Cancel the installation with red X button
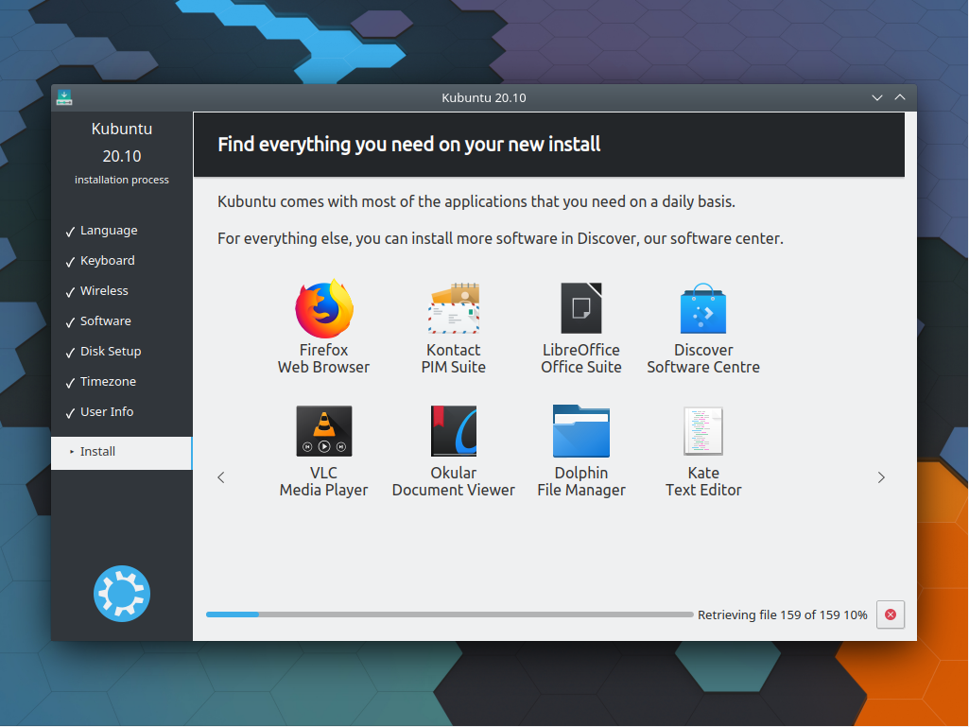Viewport: 969px width, 727px height. [x=891, y=614]
